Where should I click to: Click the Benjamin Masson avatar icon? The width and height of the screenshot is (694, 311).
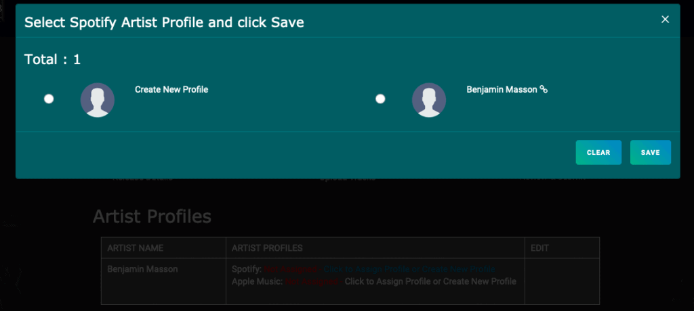(429, 100)
